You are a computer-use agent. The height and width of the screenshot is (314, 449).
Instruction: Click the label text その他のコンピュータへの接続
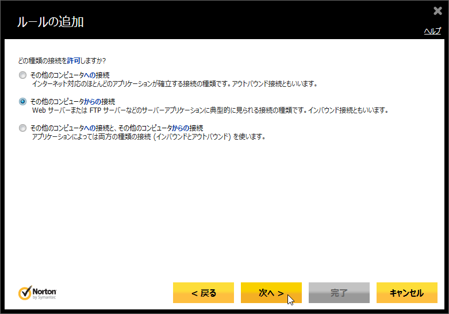click(70, 75)
